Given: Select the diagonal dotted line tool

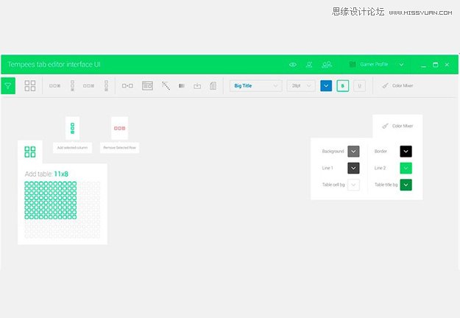Looking at the screenshot, I should [166, 85].
